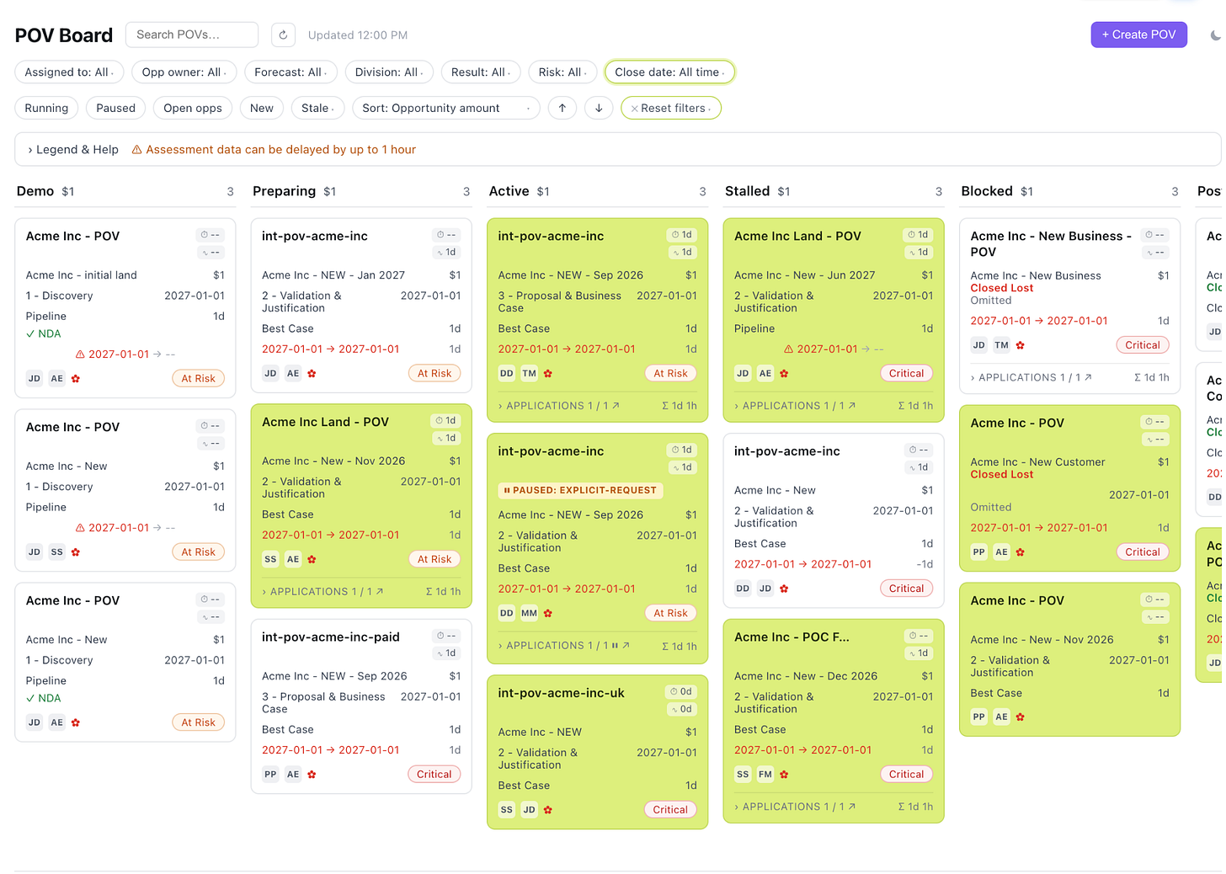1226x874 pixels.
Task: Sort ascending with the up arrow
Action: click(x=562, y=108)
